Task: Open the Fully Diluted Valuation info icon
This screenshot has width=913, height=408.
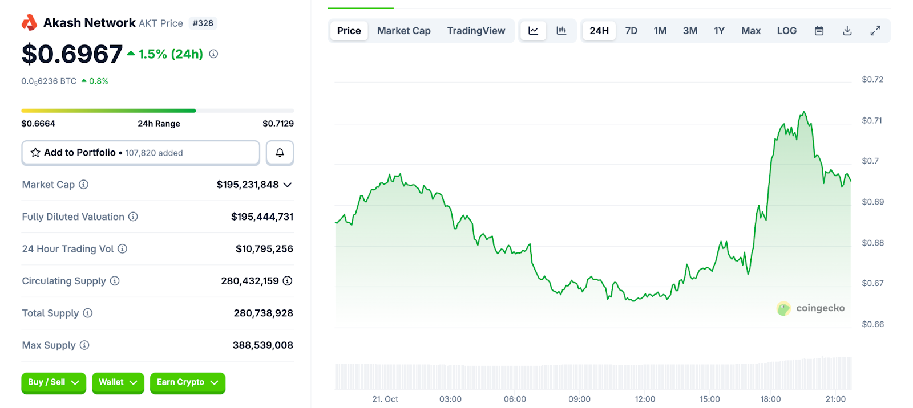Action: pos(133,217)
